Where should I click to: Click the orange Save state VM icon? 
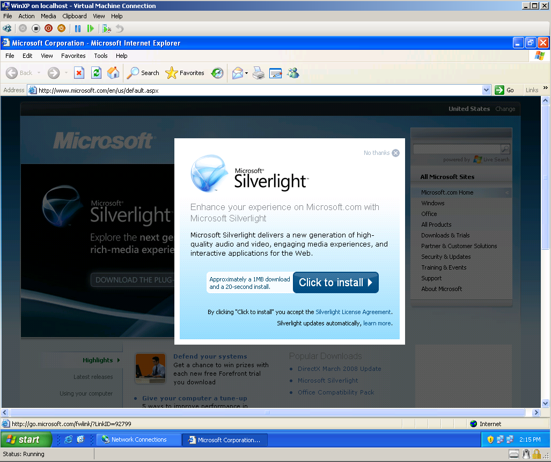point(61,28)
